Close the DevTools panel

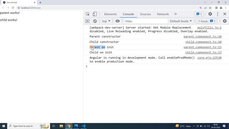pos(225,14)
